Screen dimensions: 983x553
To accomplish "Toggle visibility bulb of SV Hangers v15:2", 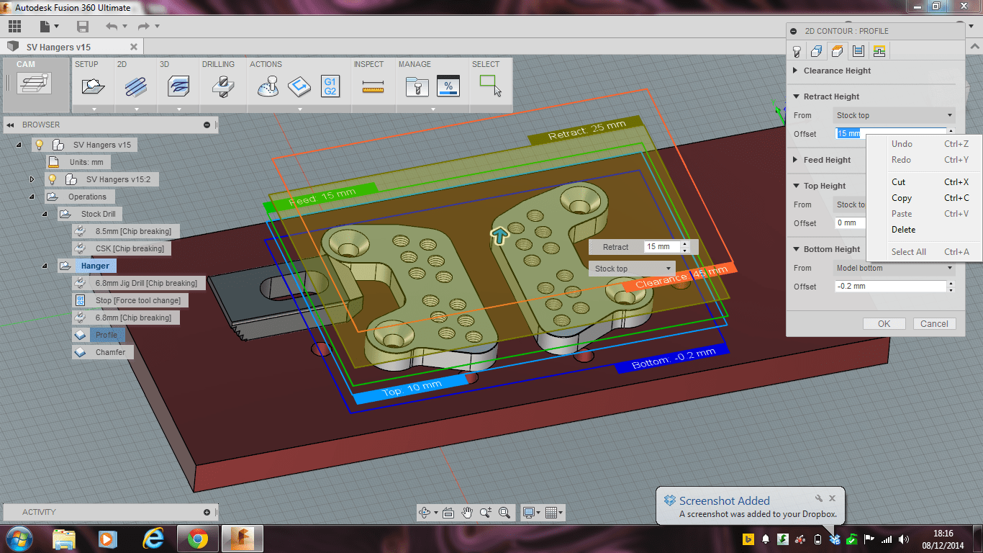I will click(x=52, y=179).
